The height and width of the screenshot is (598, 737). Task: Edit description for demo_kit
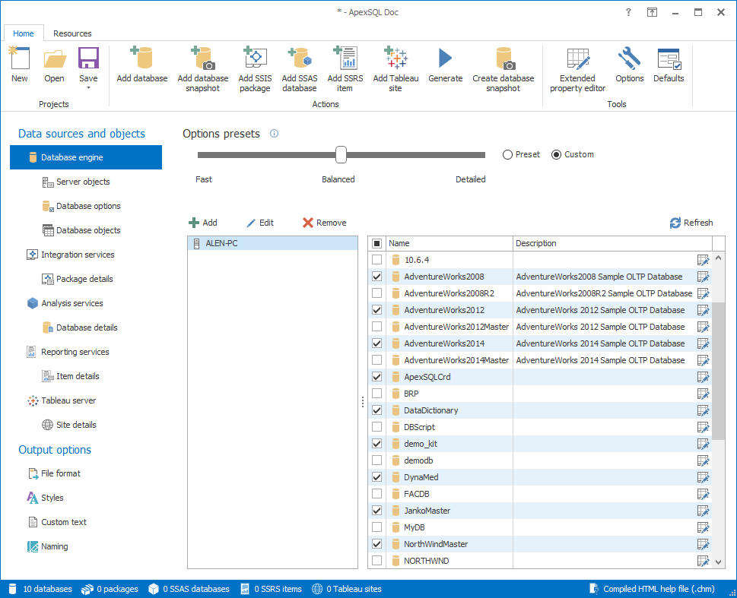(x=704, y=444)
